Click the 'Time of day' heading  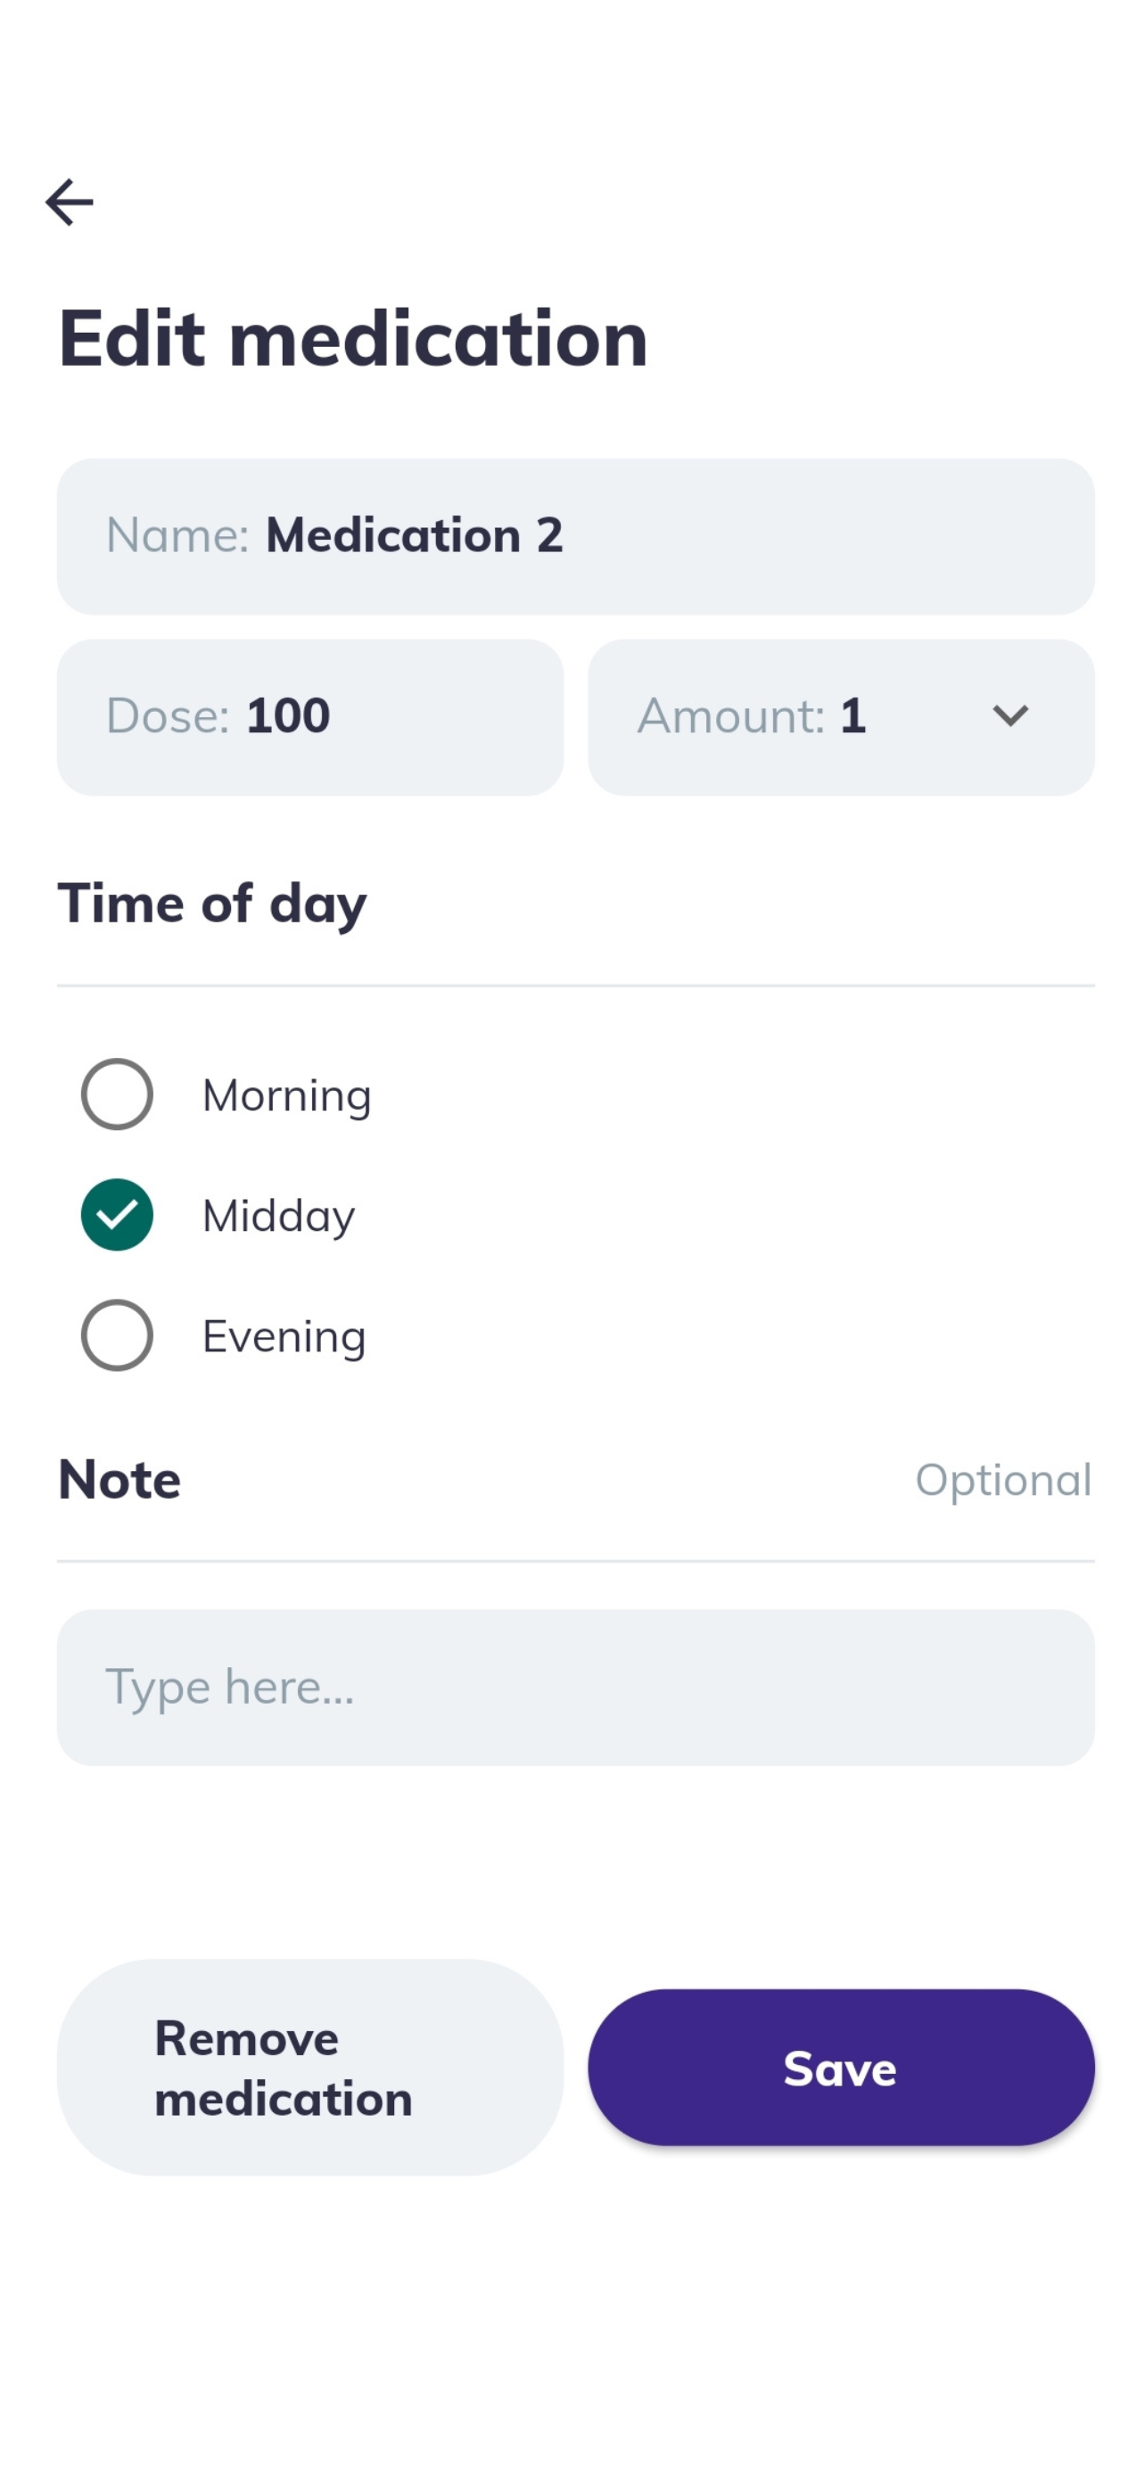212,904
